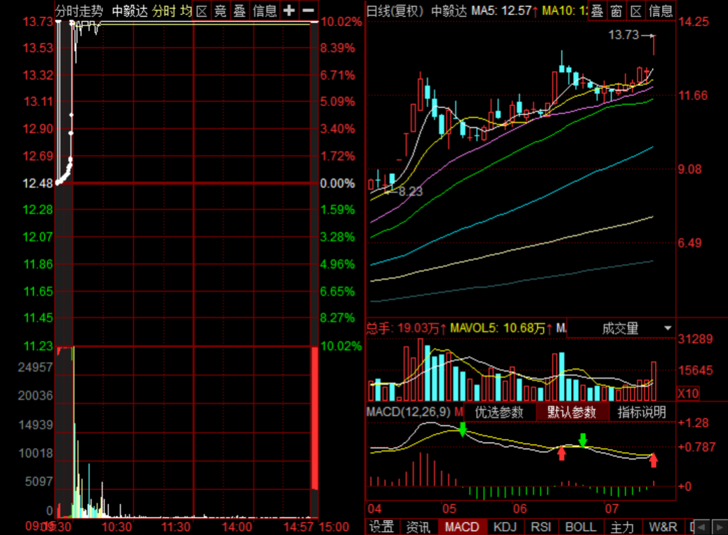This screenshot has width=728, height=535.
Task: Click the 12.48 previous close price label
Action: click(38, 184)
